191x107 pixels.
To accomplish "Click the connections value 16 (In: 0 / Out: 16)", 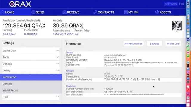I will 114,76.
